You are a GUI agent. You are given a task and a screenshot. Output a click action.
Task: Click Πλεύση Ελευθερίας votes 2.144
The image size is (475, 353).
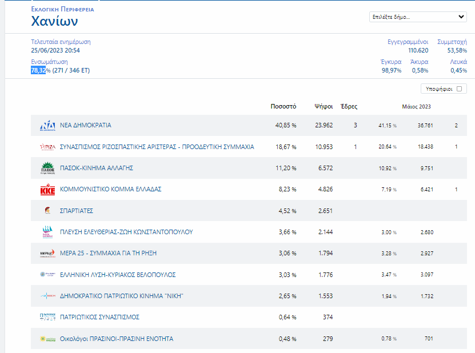pyautogui.click(x=325, y=232)
